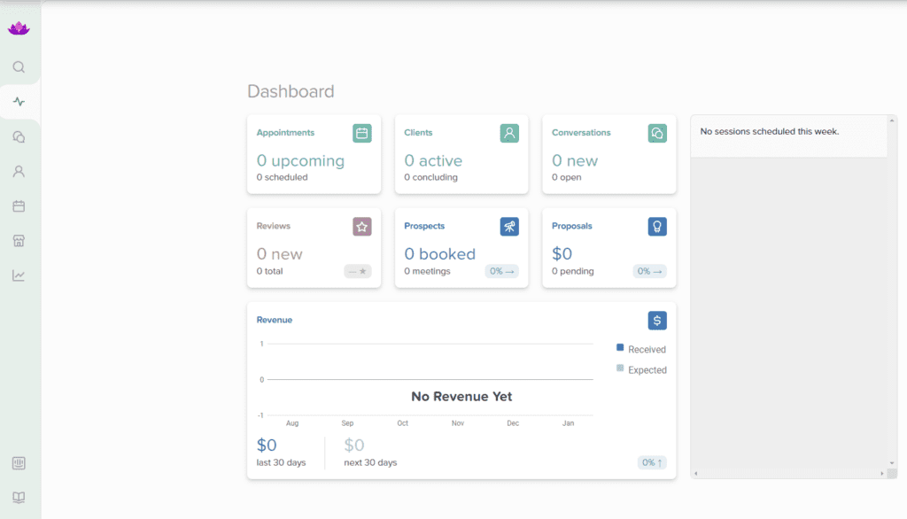This screenshot has height=519, width=907.
Task: Toggle the Received series in the Revenue legend
Action: (641, 349)
